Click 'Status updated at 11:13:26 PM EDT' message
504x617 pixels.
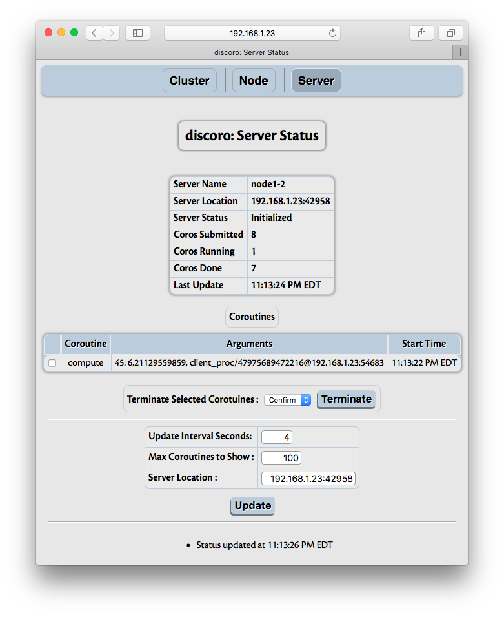point(265,545)
